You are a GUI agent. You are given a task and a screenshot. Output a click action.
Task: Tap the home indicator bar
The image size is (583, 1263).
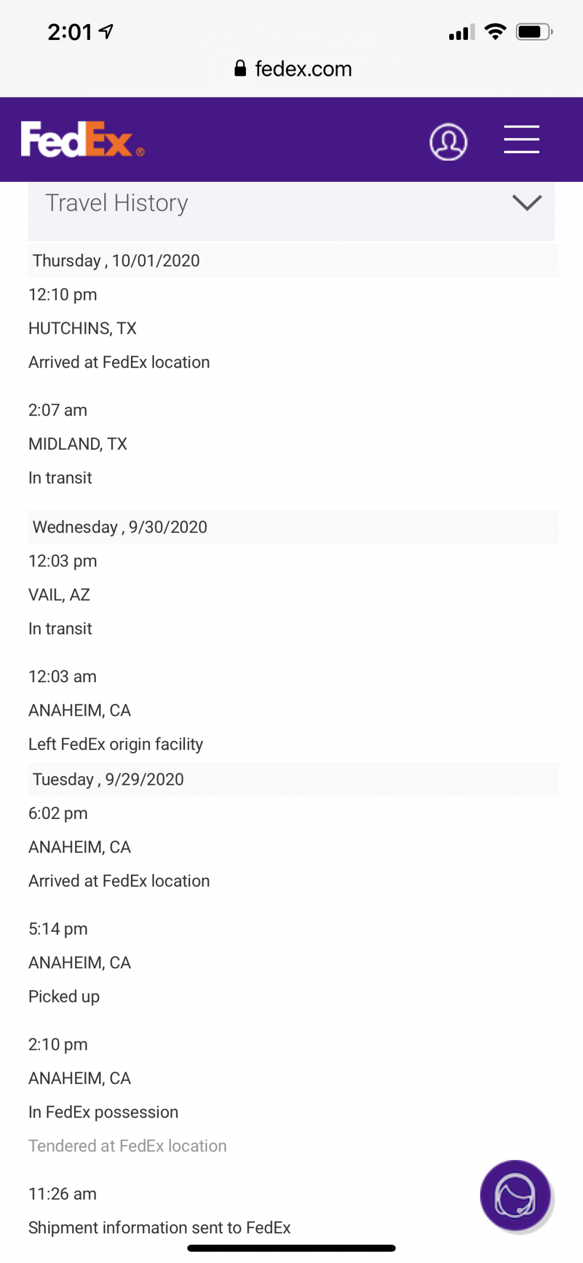coord(291,1248)
